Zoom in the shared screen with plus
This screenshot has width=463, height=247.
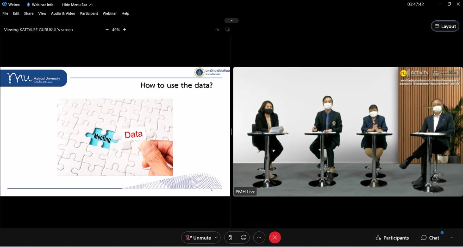click(125, 30)
